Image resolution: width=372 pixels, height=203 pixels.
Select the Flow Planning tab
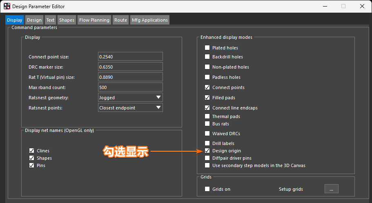pyautogui.click(x=94, y=20)
